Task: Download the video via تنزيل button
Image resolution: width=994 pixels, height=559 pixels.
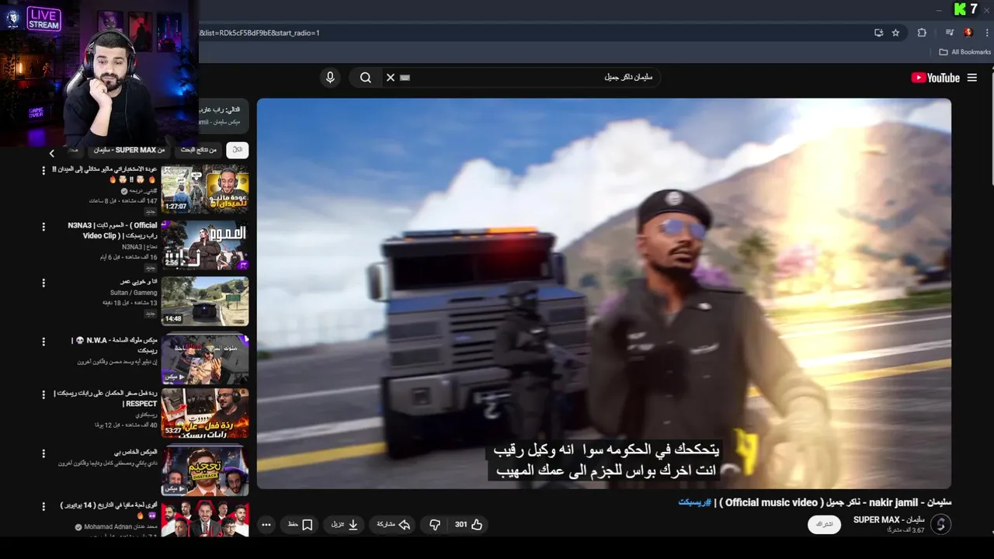Action: click(345, 525)
